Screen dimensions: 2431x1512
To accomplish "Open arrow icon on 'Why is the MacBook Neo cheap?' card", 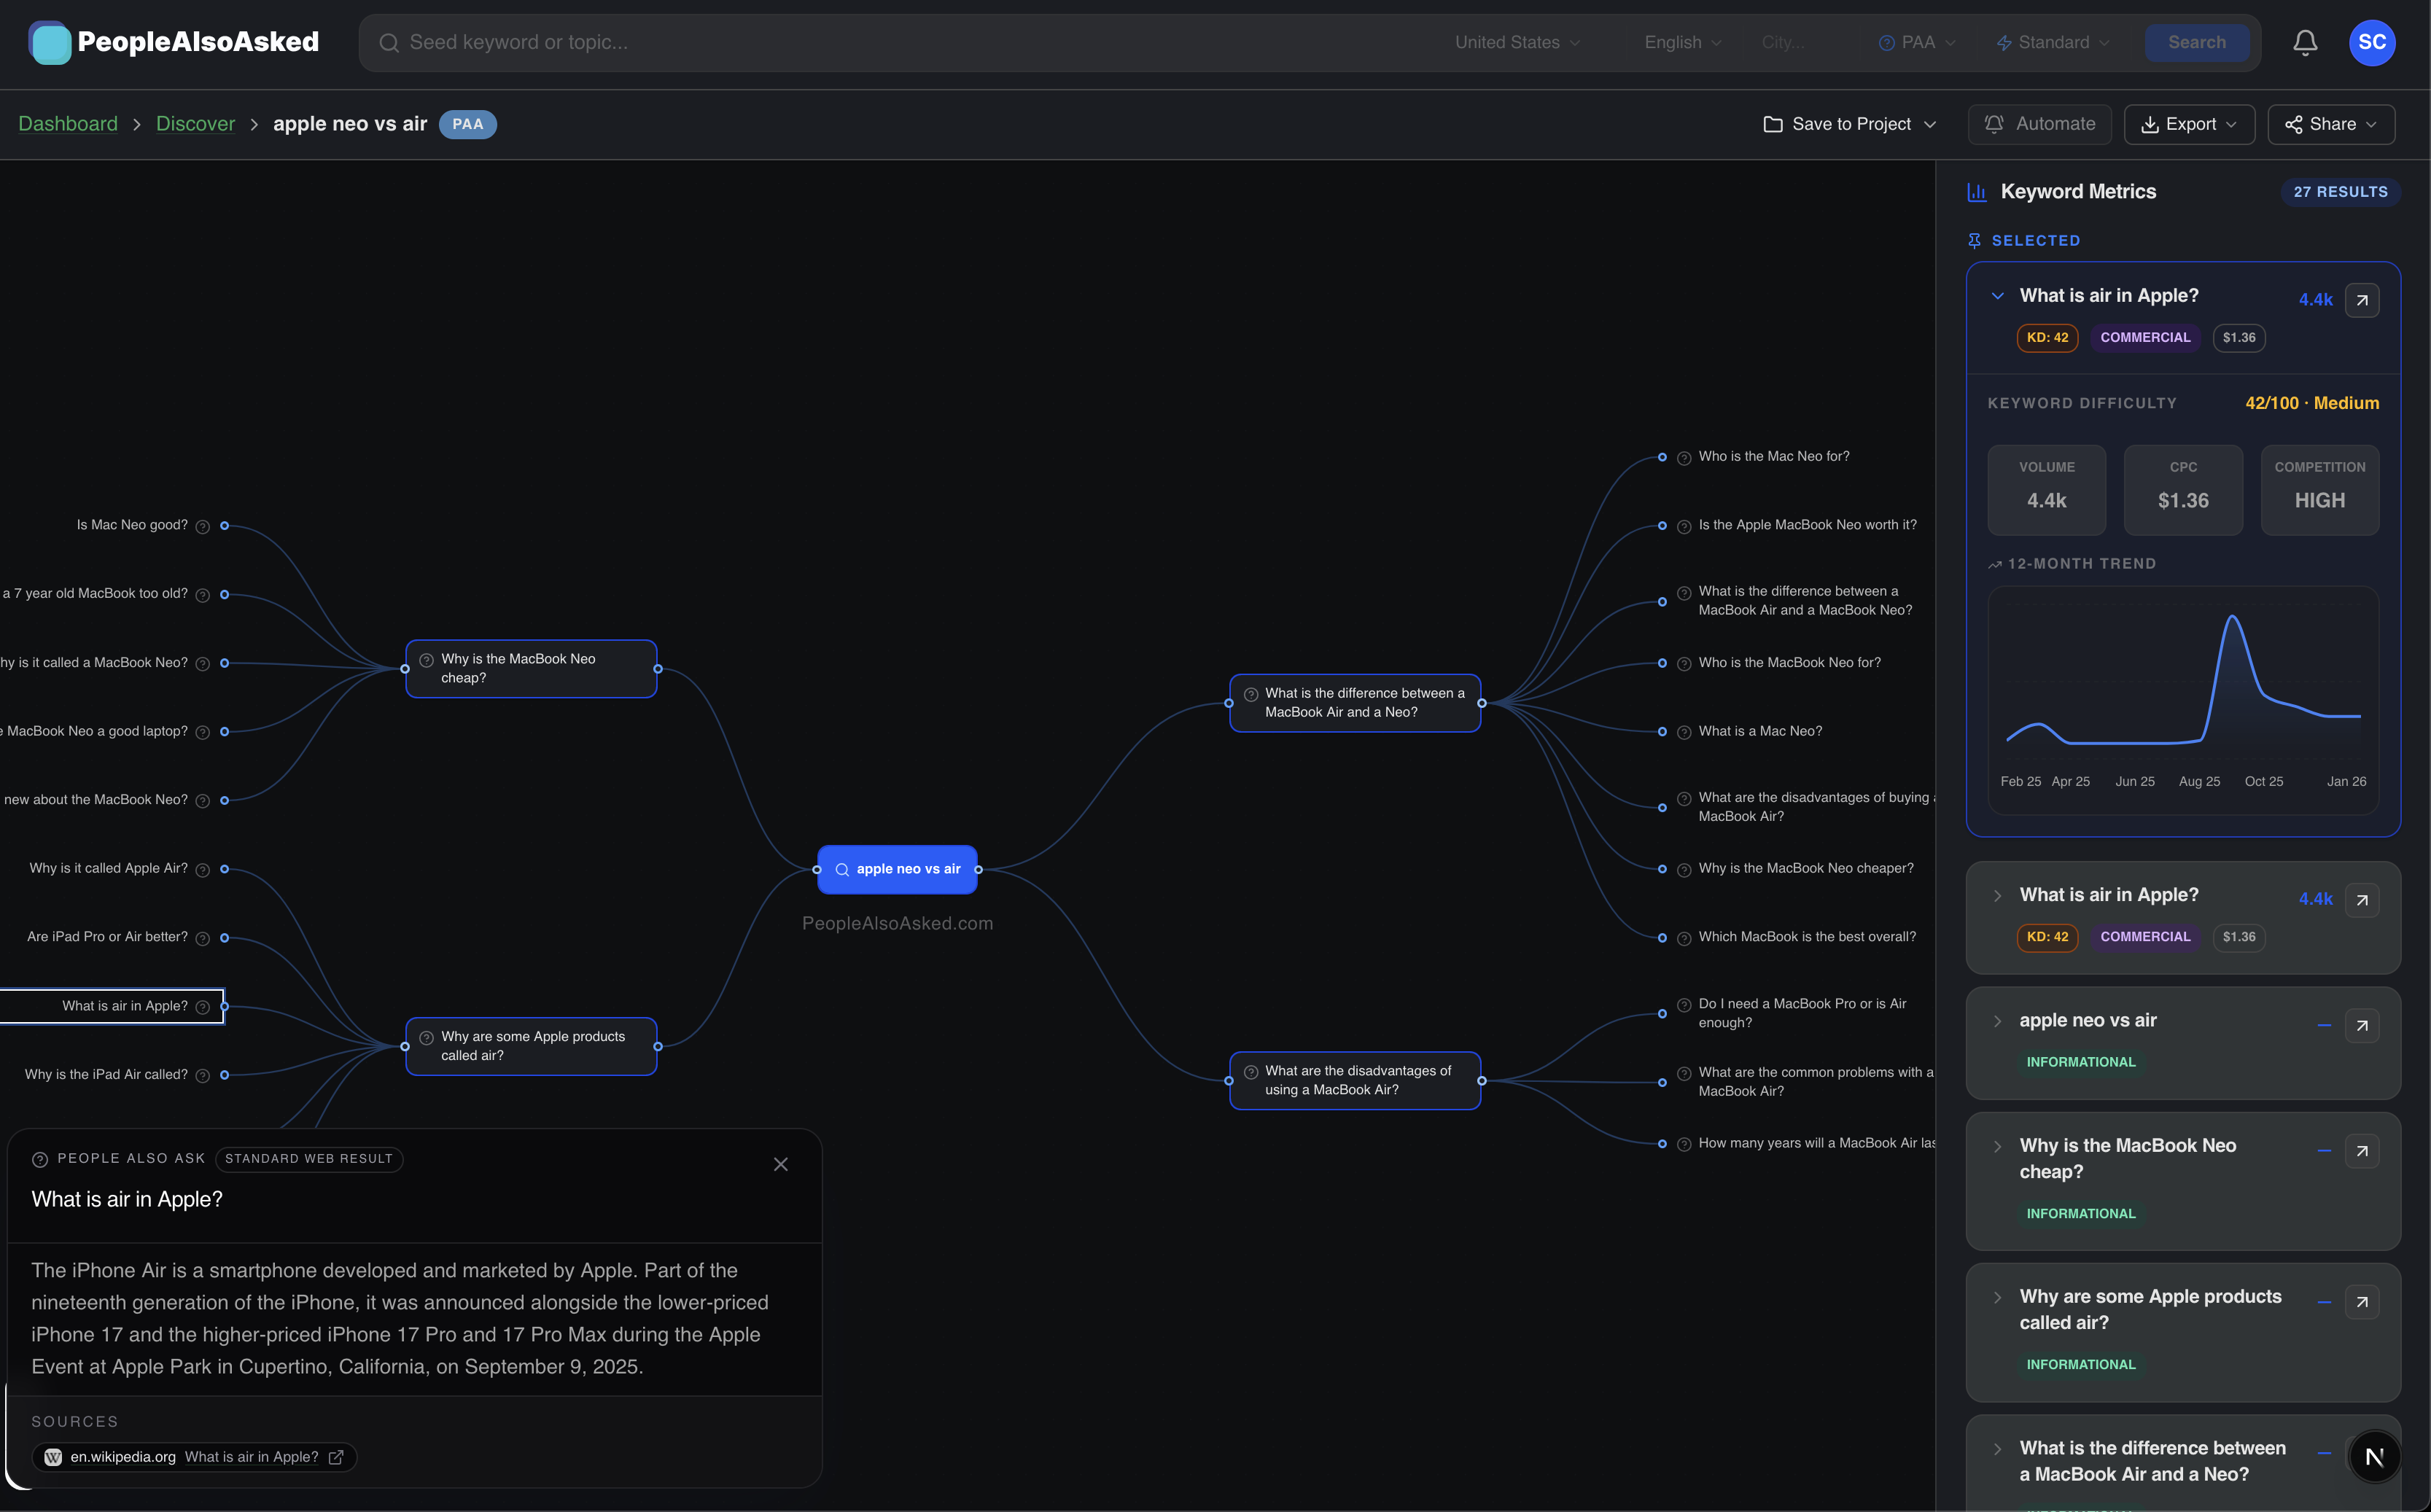I will tap(2362, 1151).
